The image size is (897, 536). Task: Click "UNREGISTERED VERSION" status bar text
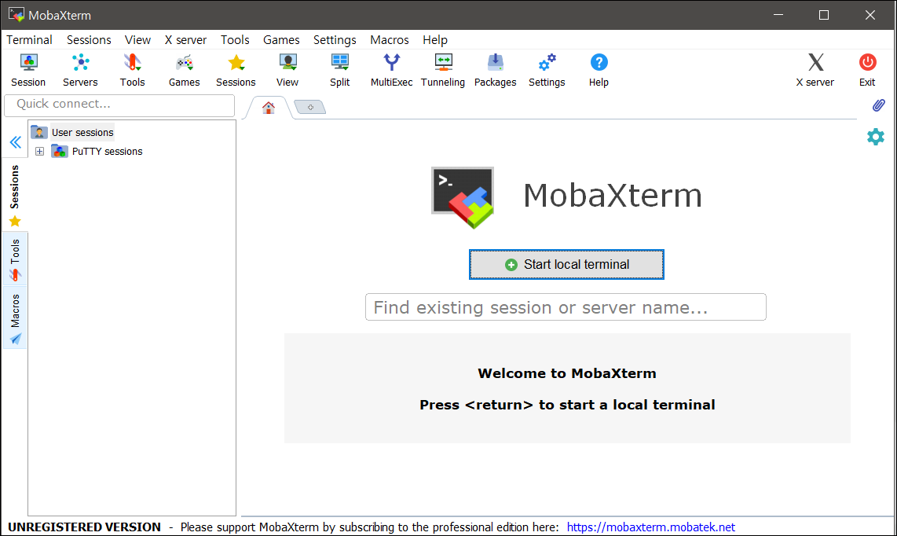(x=84, y=527)
